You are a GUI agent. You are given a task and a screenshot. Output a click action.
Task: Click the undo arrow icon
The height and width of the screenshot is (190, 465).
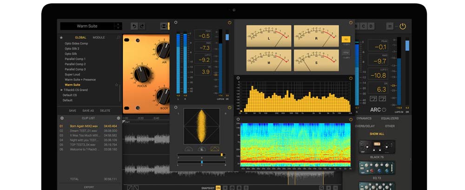point(134,26)
